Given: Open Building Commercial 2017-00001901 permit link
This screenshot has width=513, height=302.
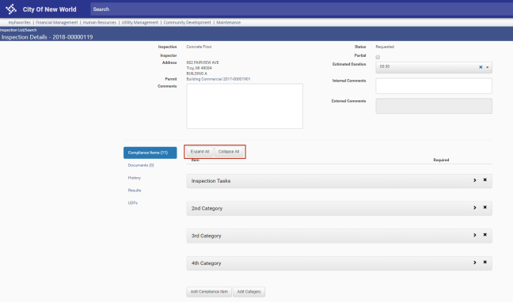Looking at the screenshot, I should [218, 79].
